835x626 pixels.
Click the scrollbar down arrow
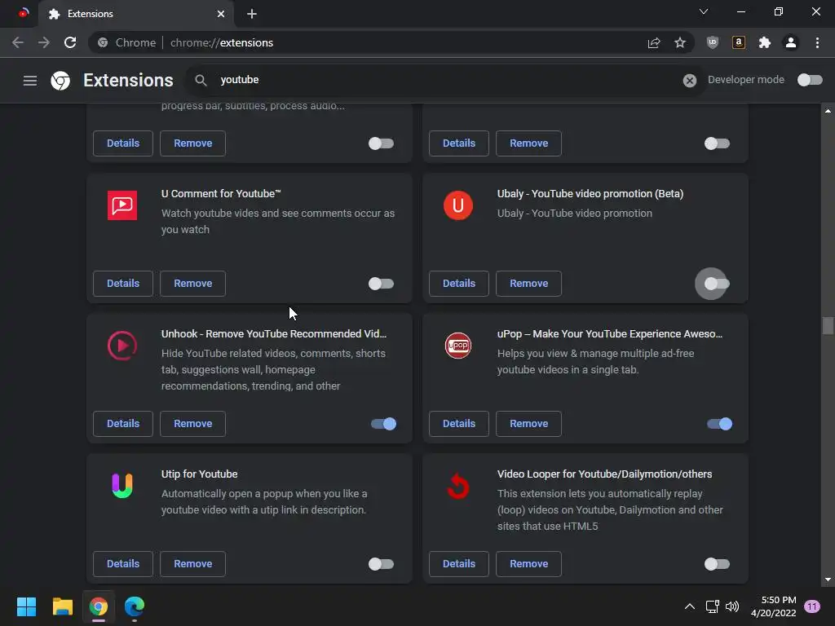coord(828,580)
